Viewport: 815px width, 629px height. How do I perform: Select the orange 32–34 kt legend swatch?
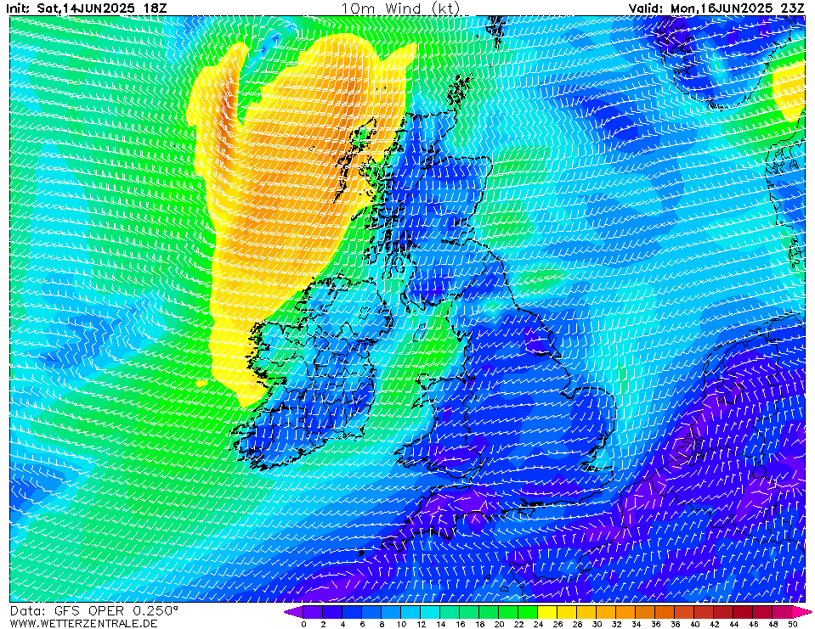tap(626, 612)
